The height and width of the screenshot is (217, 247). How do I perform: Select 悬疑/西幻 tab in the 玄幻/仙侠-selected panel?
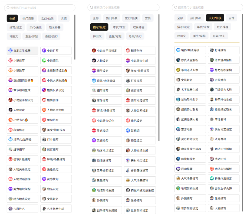pos(219,36)
